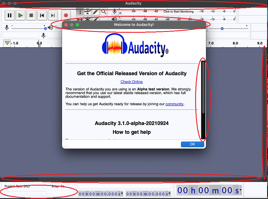Image resolution: width=268 pixels, height=199 pixels.
Task: Select the Multi-tool asterisk icon
Action: 88,19
